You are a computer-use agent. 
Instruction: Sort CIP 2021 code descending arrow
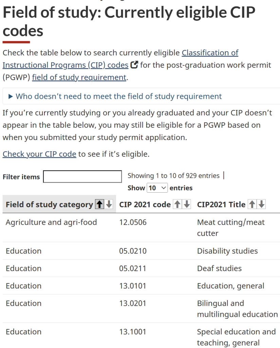187,204
